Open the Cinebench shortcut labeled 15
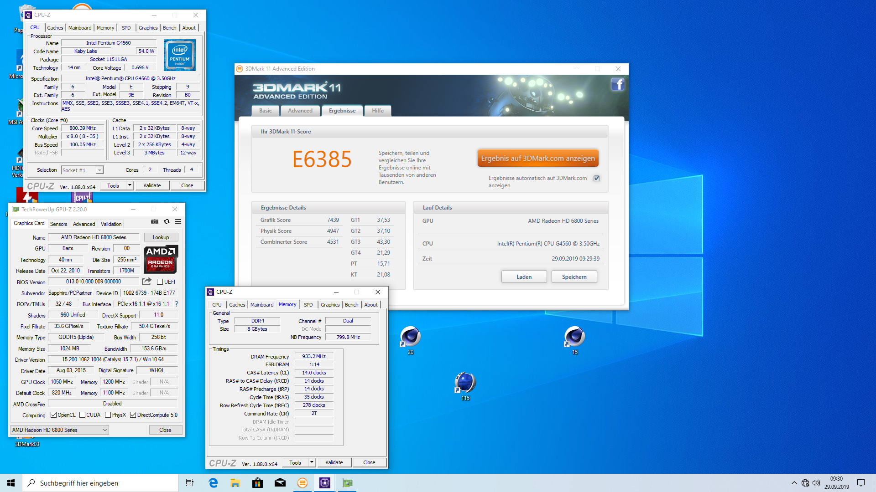 (574, 341)
